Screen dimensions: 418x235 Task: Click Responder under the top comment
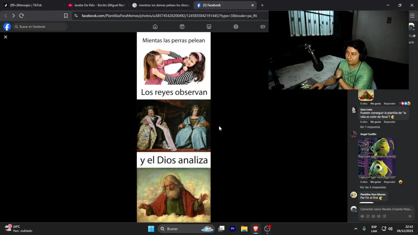(389, 104)
